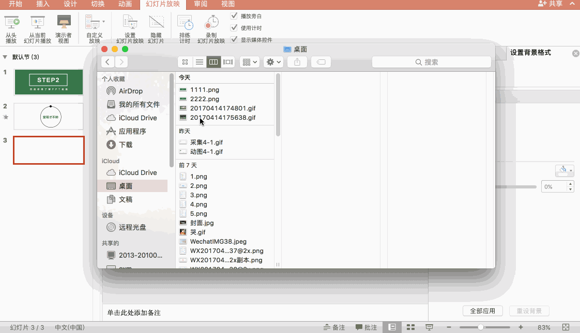Switch Finder to list view
580x333 pixels.
pyautogui.click(x=200, y=62)
